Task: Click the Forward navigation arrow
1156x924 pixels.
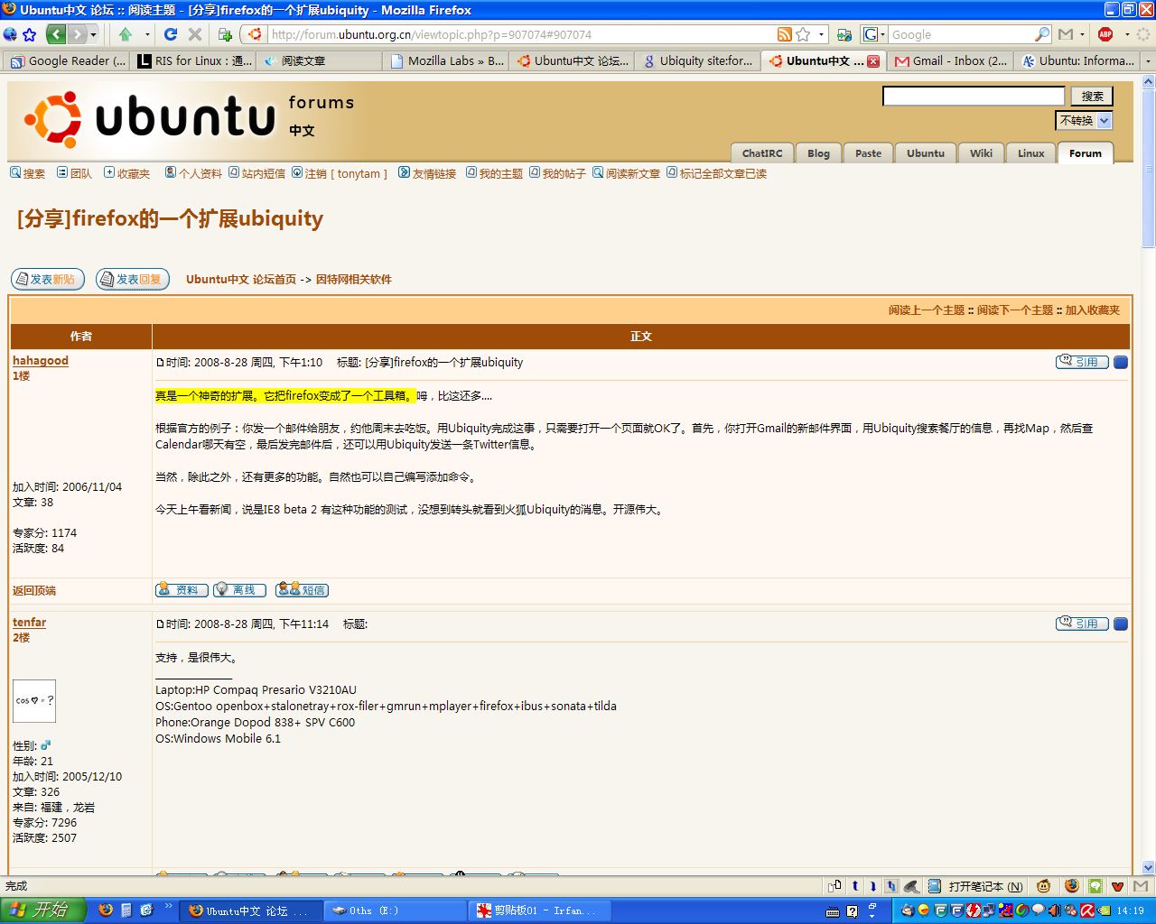Action: (x=77, y=34)
